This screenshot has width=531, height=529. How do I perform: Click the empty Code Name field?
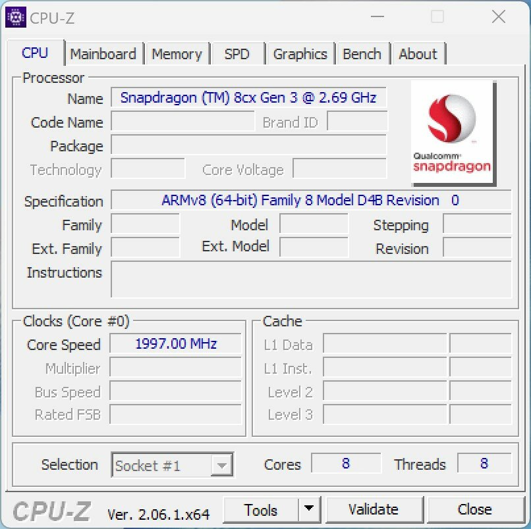(182, 121)
